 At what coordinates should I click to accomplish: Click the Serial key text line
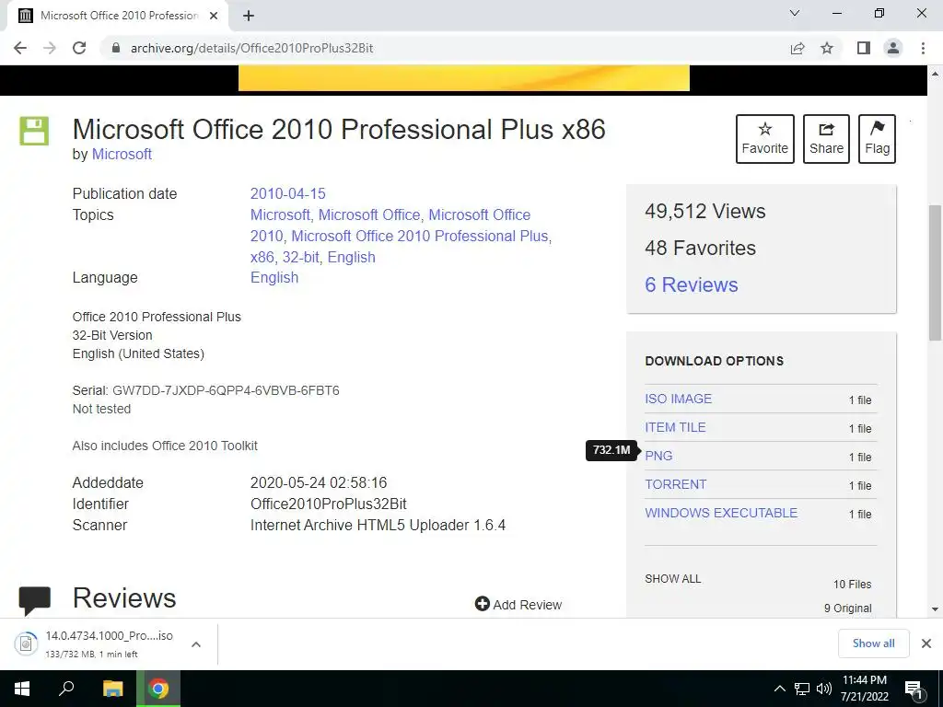(205, 390)
